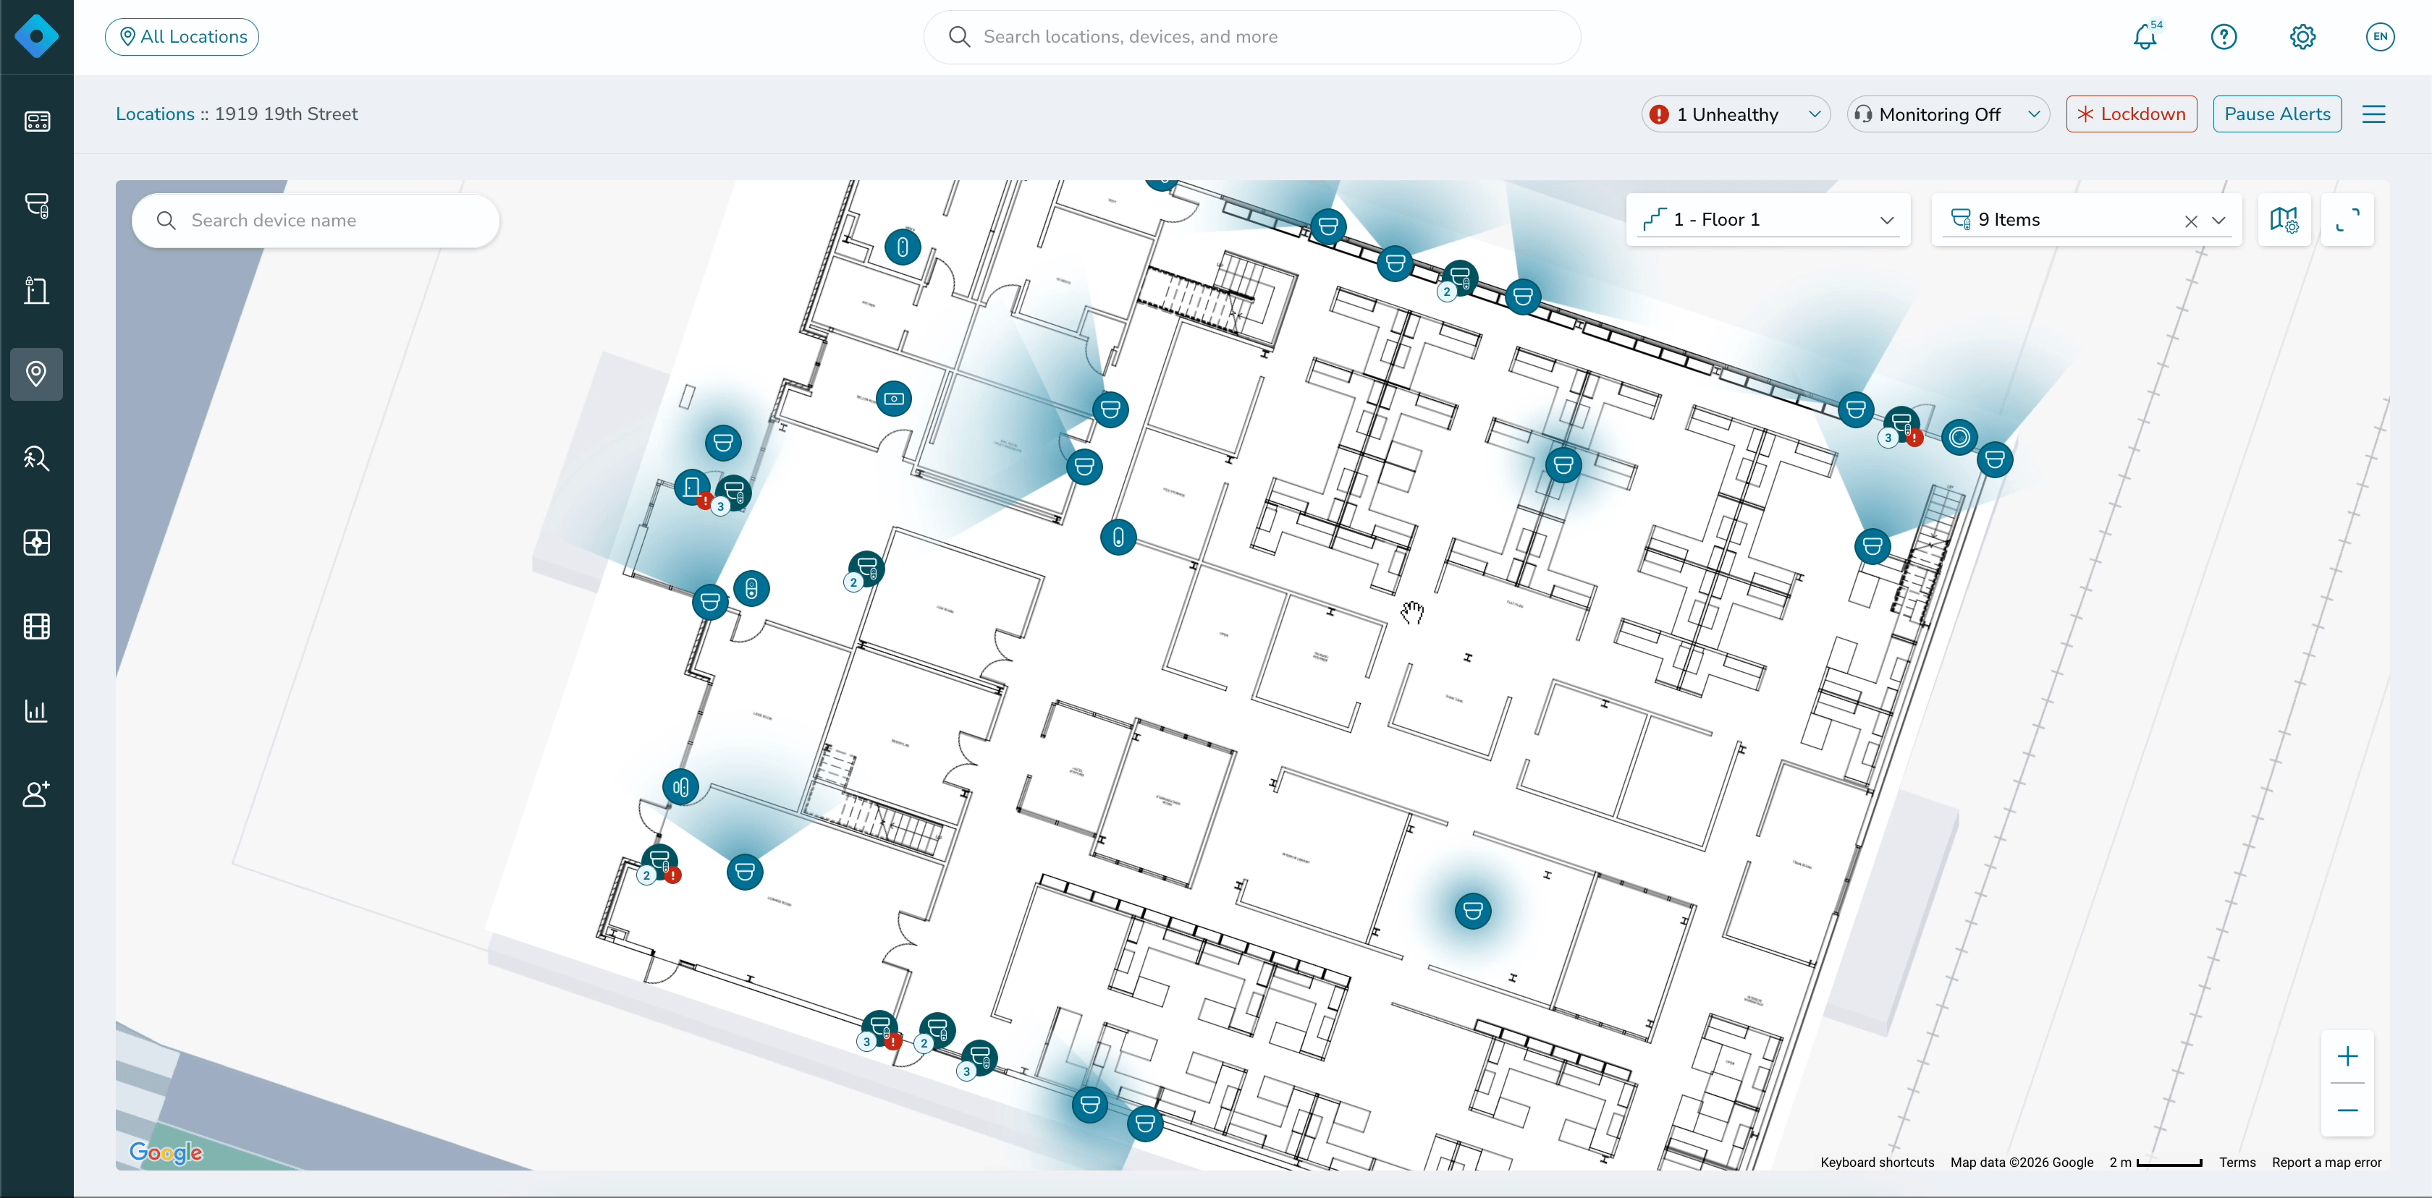The height and width of the screenshot is (1198, 2432).
Task: Open cluster of 3 with alert on bottom wall
Action: click(x=879, y=1029)
